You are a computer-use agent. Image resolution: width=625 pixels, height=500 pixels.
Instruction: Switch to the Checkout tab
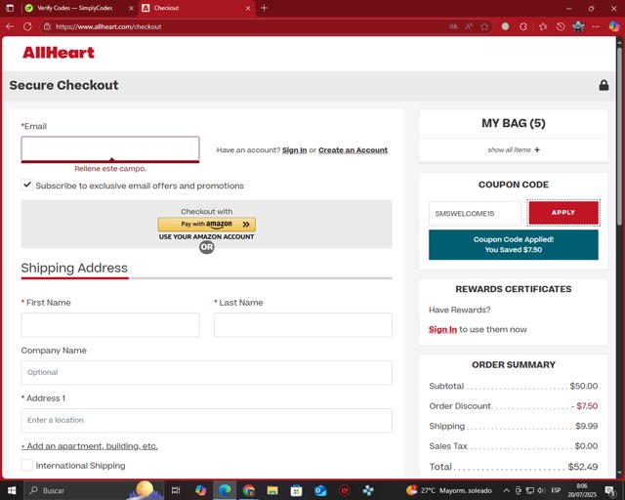197,8
